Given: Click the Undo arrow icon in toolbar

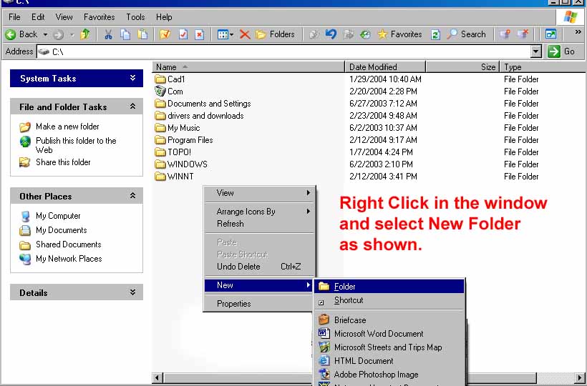Looking at the screenshot, I should (331, 34).
